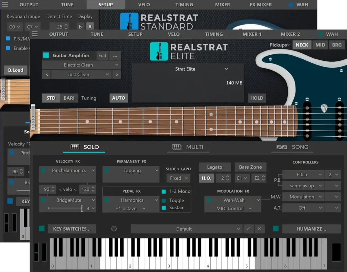Toggle Guitar Amplifier on/off
This screenshot has width=347, height=272.
(46, 55)
